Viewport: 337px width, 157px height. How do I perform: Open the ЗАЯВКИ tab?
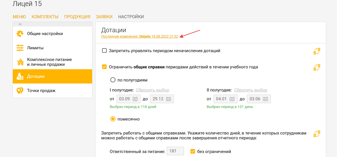[x=104, y=17]
